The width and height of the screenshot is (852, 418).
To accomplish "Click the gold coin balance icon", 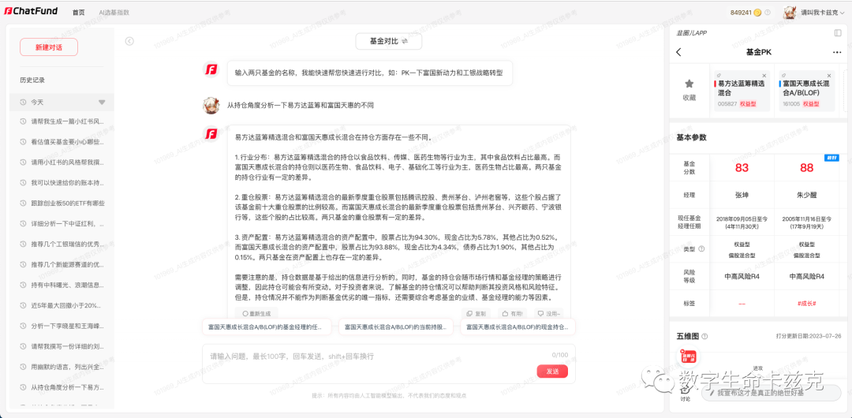I will click(x=757, y=13).
